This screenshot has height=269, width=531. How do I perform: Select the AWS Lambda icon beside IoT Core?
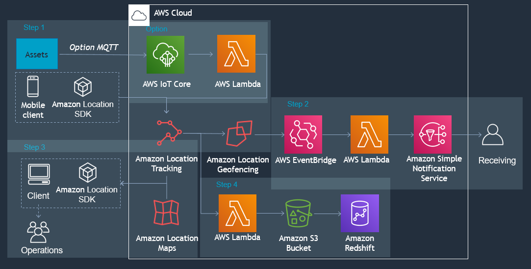(236, 54)
